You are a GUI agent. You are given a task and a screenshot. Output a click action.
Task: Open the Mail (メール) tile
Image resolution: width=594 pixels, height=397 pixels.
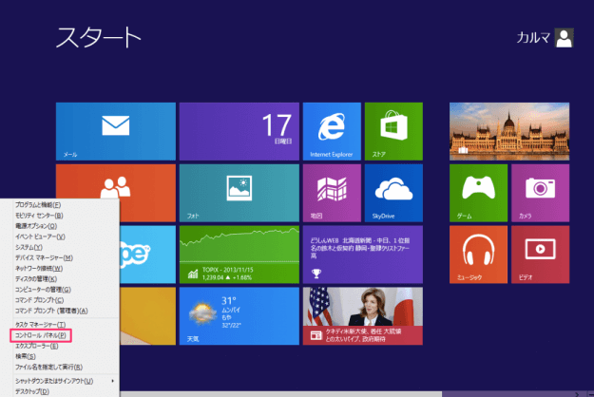pyautogui.click(x=116, y=131)
